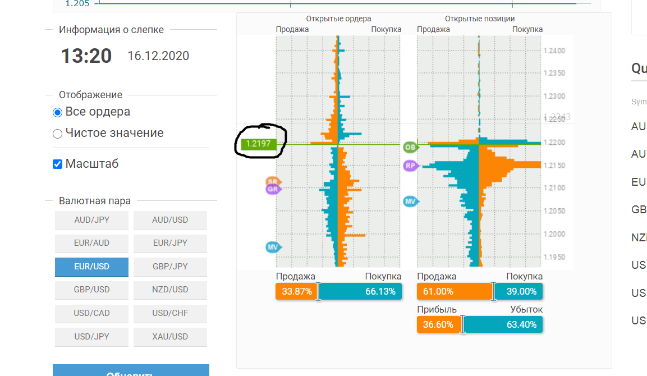Select the 'Все ордера' radio button
Image resolution: width=647 pixels, height=376 pixels.
(57, 112)
